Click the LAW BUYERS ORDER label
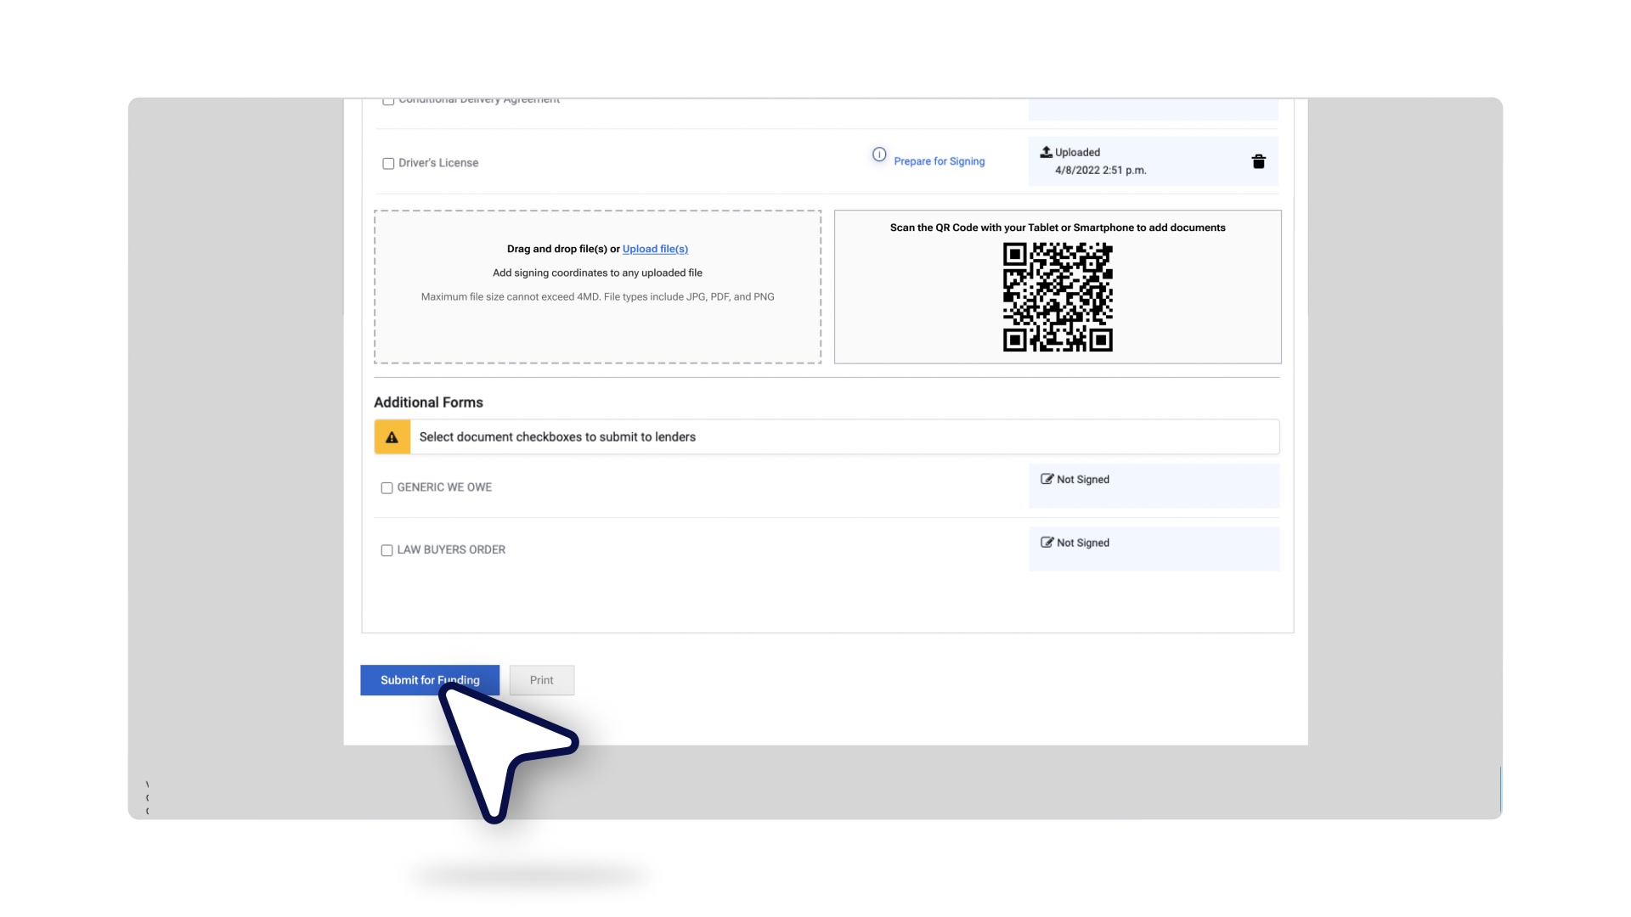 pos(451,550)
